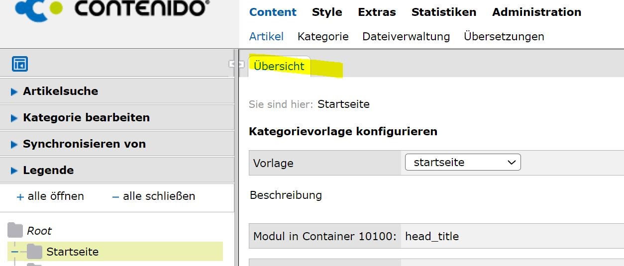Image resolution: width=624 pixels, height=266 pixels.
Task: Open the Style main menu
Action: click(x=327, y=12)
